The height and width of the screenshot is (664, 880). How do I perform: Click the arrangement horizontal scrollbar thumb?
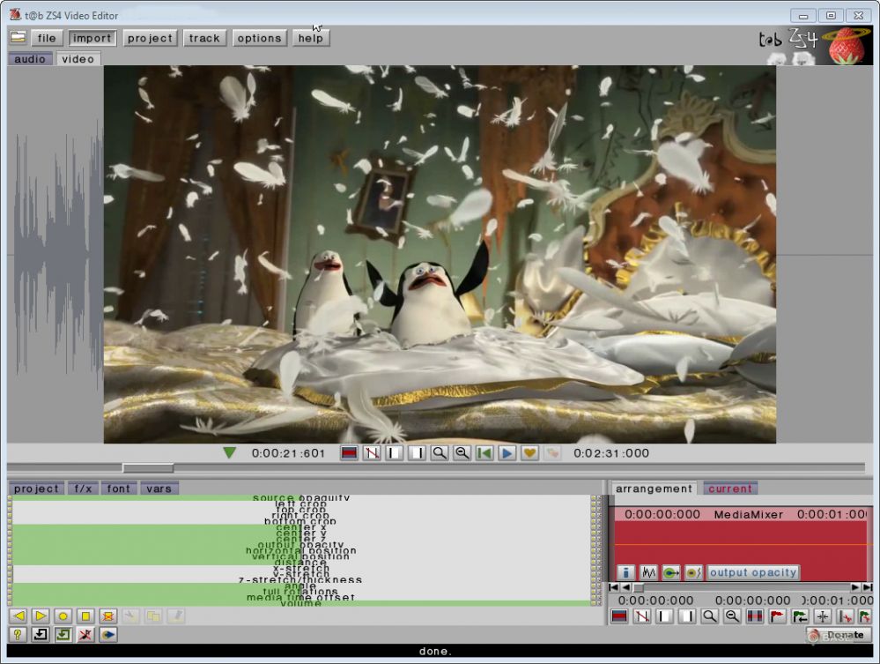(x=639, y=587)
